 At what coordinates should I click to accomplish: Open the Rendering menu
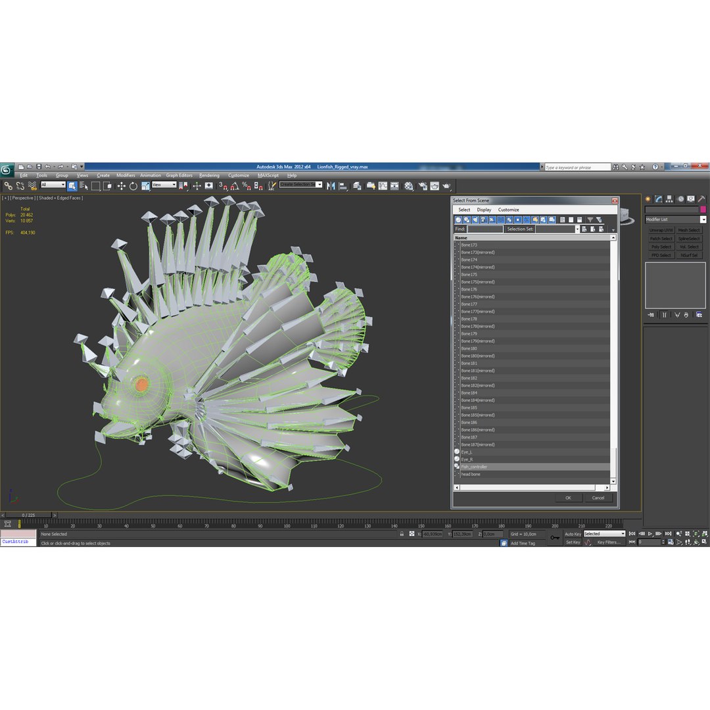pyautogui.click(x=209, y=176)
